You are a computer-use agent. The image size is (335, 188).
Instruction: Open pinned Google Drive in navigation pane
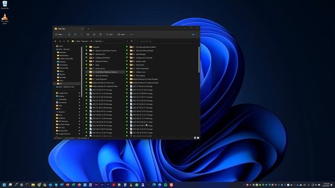tap(62, 93)
